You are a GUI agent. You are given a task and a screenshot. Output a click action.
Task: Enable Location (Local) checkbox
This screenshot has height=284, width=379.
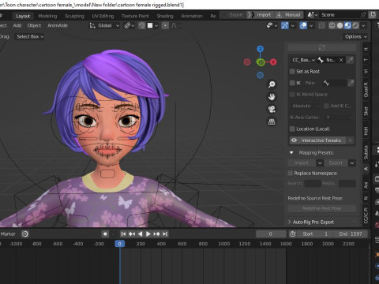point(292,129)
